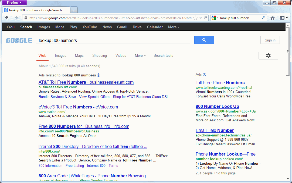Click the vertical scrollbar thumb
Viewport: 292px width, 183px height.
pos(288,52)
